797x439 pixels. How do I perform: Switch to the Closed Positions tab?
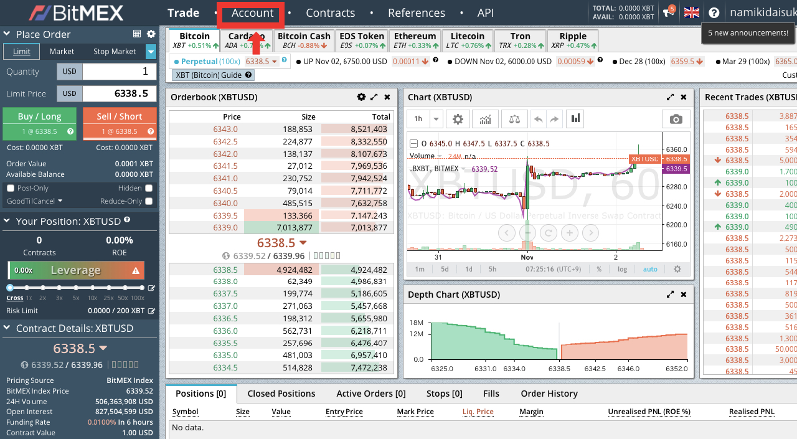click(281, 394)
